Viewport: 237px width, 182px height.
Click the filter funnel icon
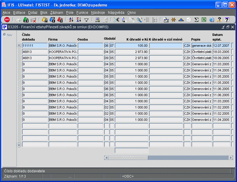point(86,20)
